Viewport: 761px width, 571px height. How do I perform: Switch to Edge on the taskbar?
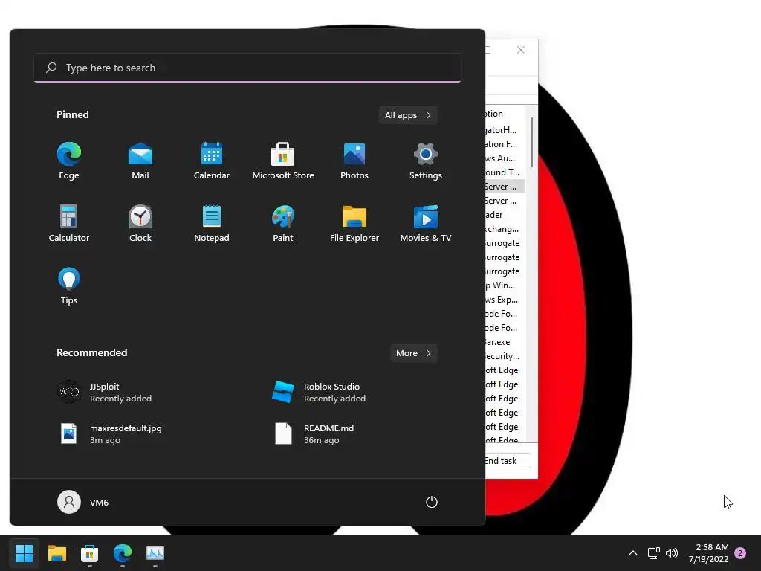point(123,553)
